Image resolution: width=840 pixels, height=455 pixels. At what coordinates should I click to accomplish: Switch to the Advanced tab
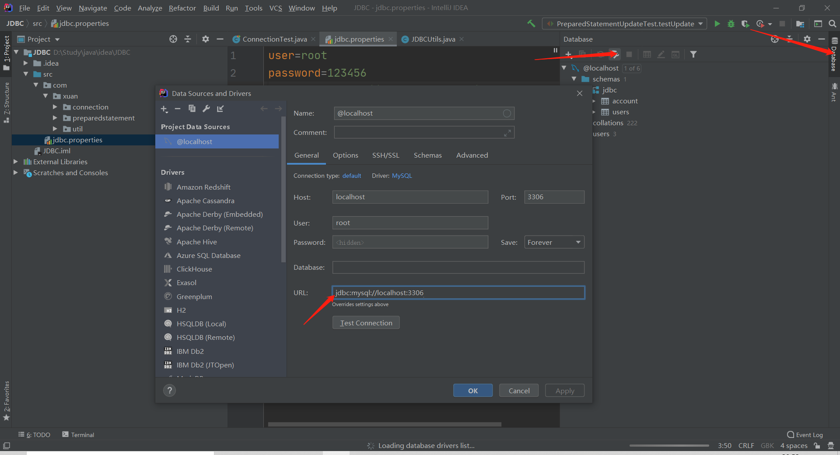click(x=472, y=155)
